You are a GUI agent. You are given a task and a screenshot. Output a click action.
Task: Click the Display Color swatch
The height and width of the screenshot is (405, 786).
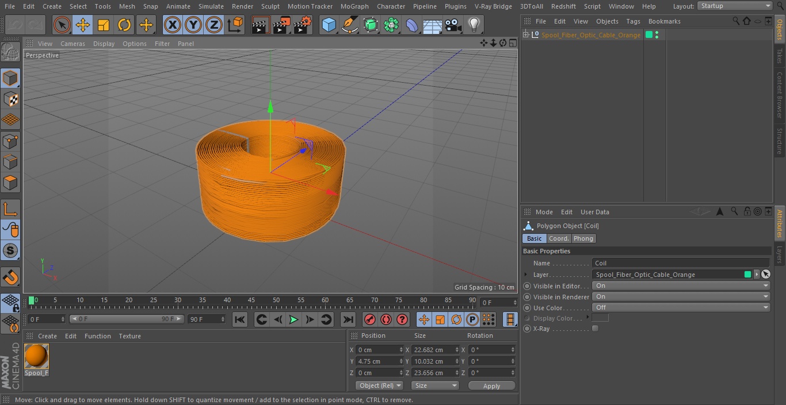600,318
